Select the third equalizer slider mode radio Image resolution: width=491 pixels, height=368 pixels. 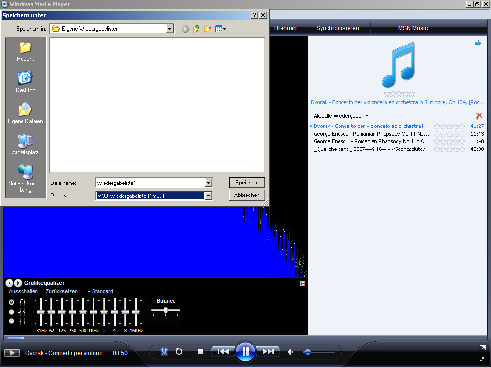click(12, 322)
